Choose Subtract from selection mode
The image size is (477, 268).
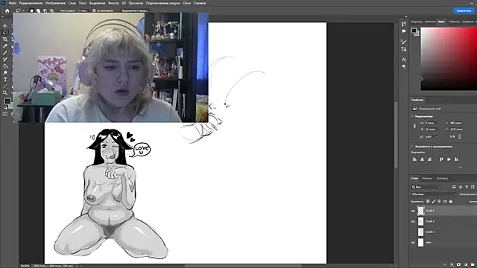(x=45, y=10)
